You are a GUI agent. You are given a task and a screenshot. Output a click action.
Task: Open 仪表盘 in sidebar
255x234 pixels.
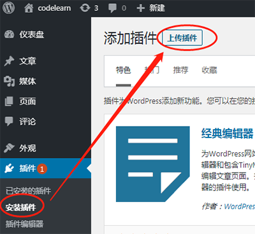32,35
